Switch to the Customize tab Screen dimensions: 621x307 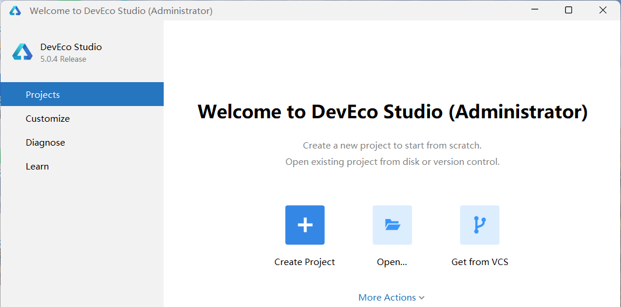(x=82, y=118)
